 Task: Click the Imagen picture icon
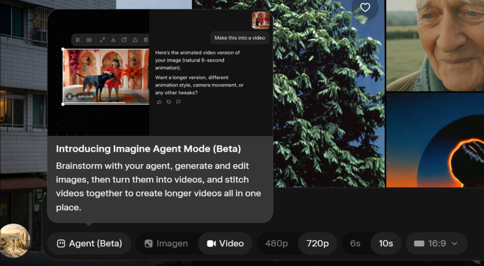coord(148,243)
